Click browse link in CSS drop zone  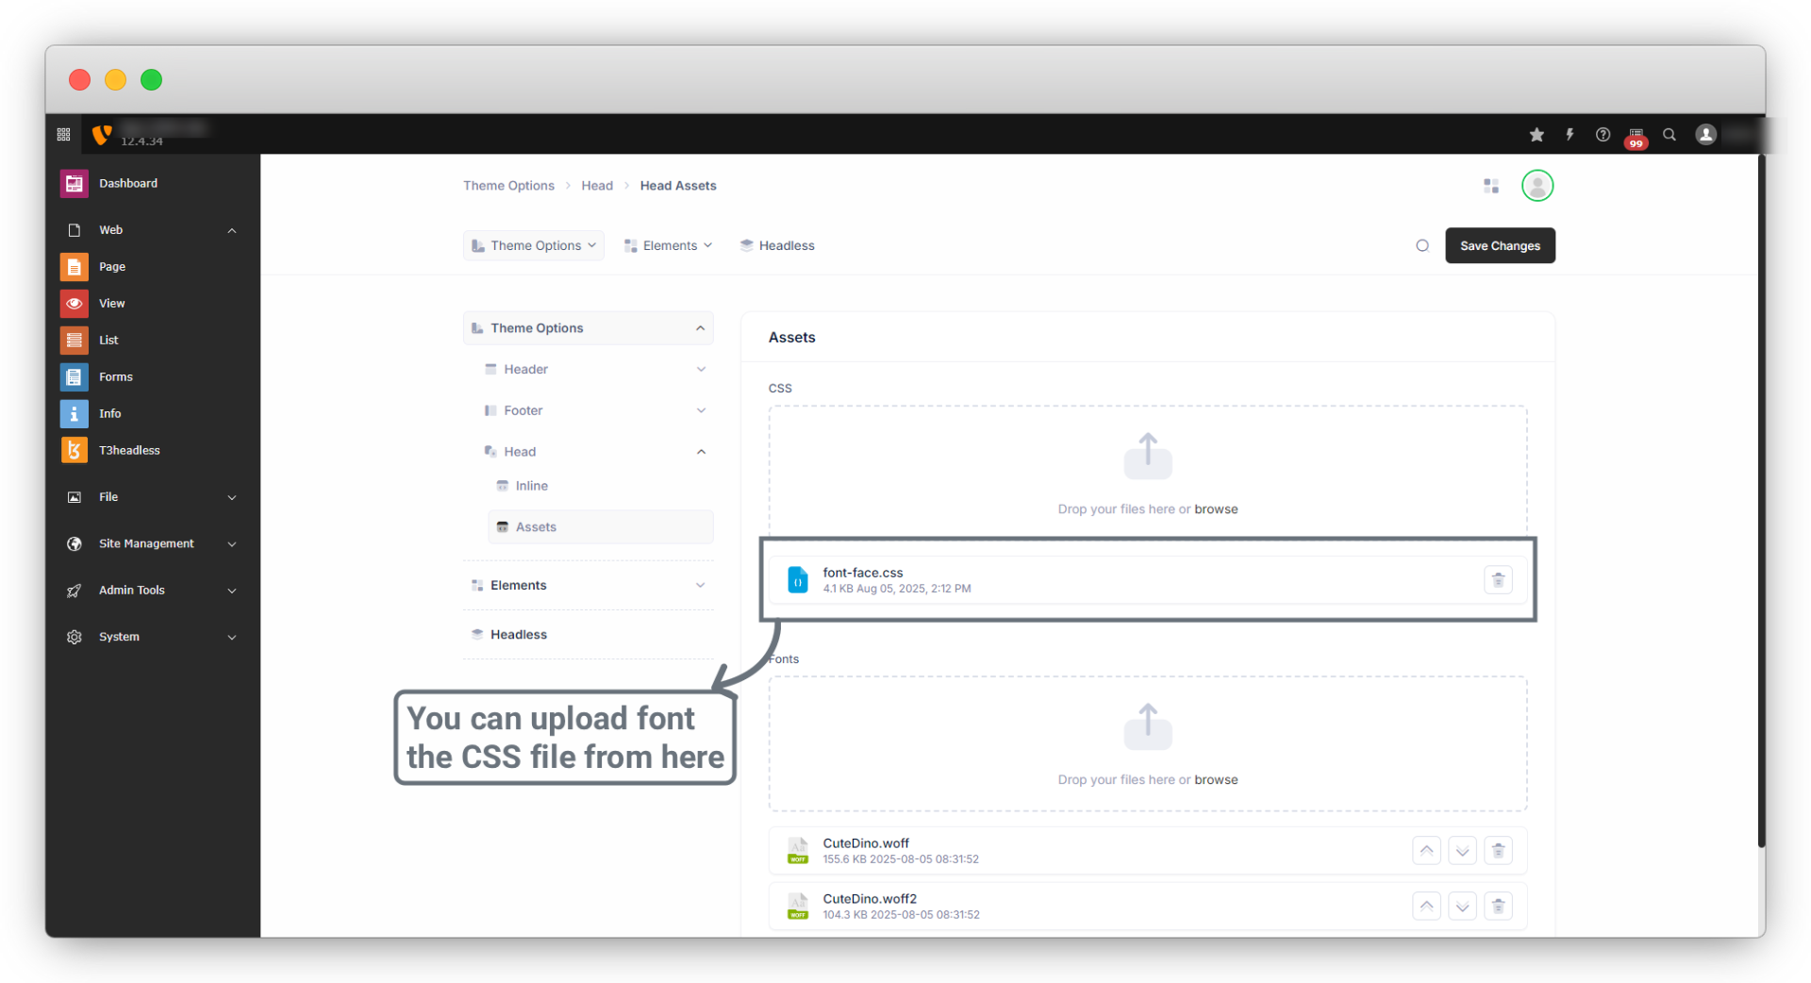click(x=1216, y=509)
